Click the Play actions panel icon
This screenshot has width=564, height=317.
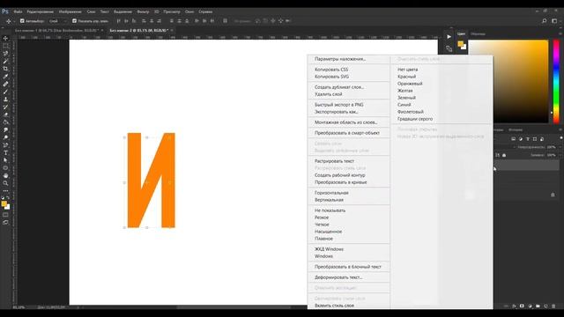(x=449, y=37)
